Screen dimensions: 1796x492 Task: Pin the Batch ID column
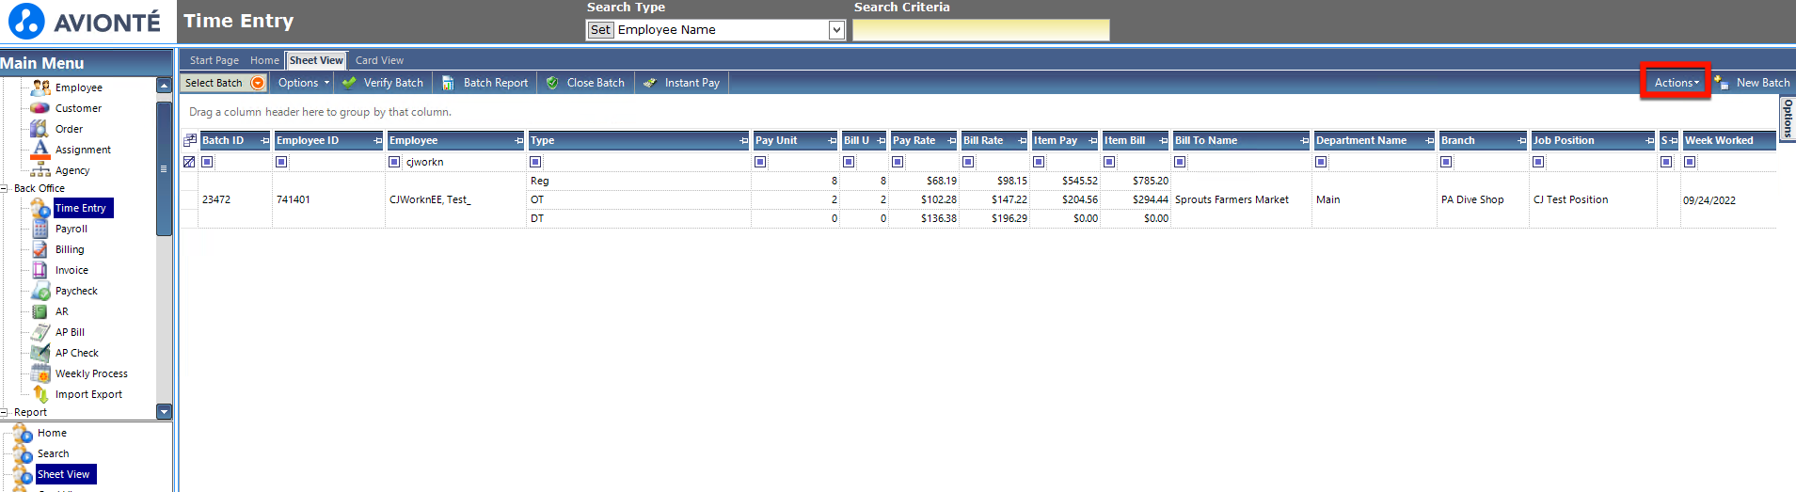point(265,141)
